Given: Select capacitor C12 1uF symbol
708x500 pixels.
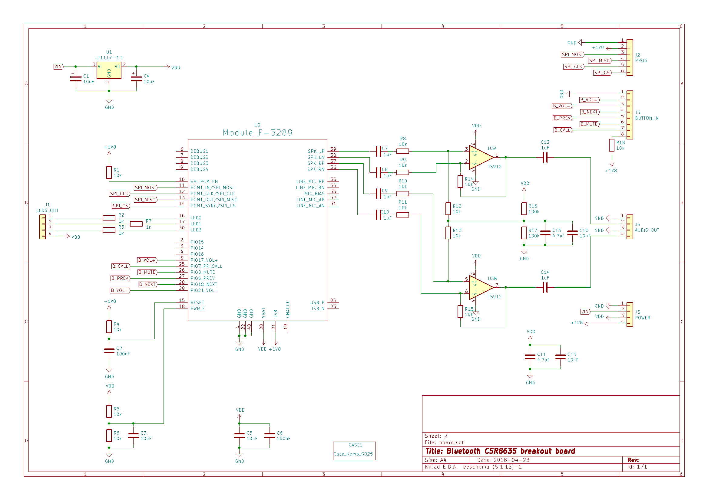Looking at the screenshot, I should pyautogui.click(x=545, y=157).
